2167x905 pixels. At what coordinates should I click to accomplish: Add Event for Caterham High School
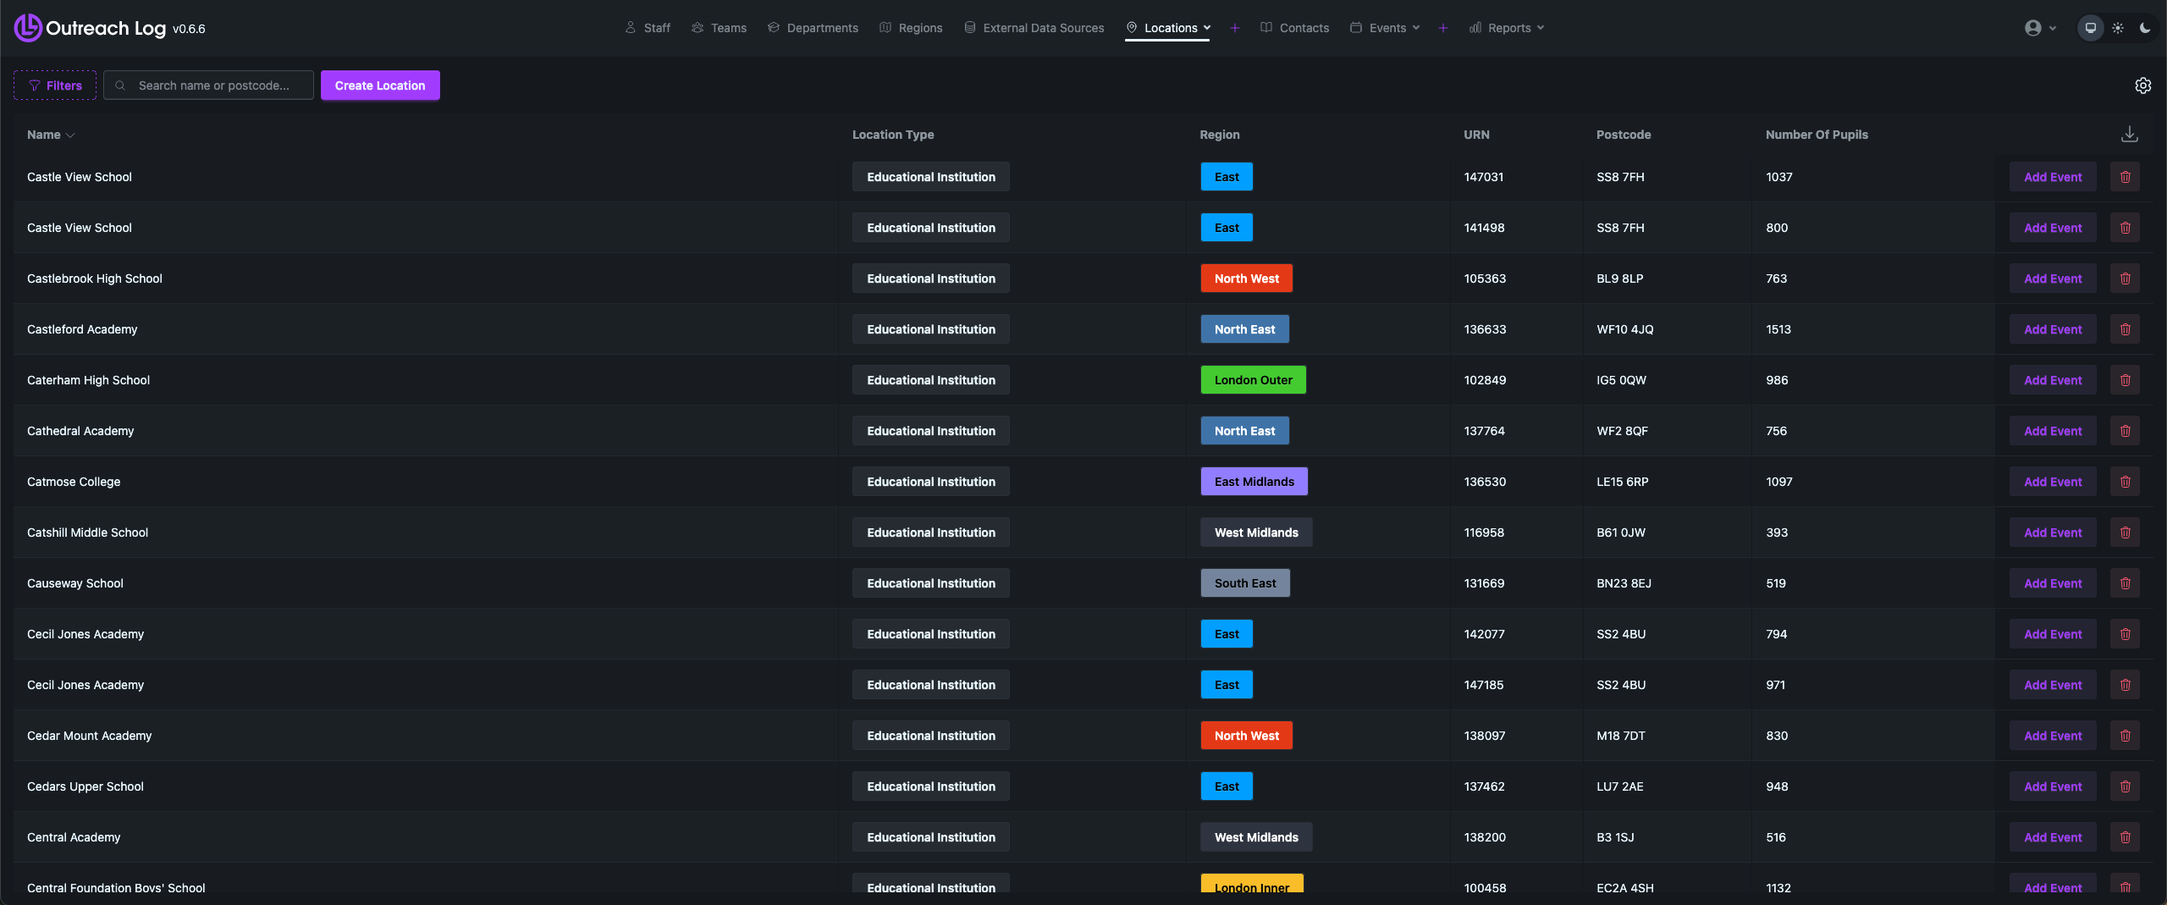2052,380
